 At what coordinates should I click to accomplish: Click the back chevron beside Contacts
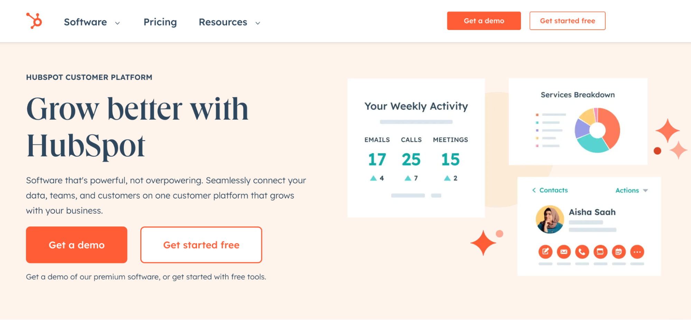pos(534,190)
